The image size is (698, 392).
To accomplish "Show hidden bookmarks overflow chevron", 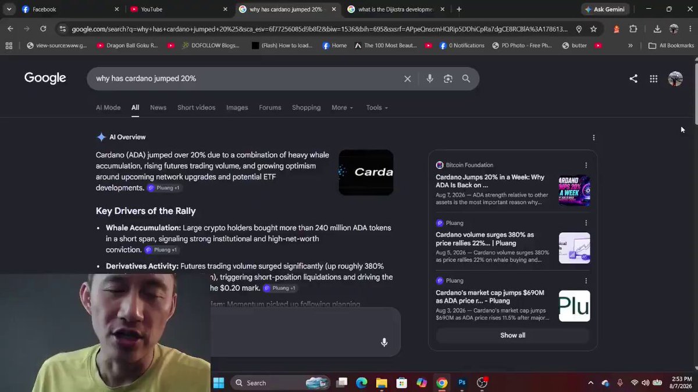I will (x=631, y=45).
